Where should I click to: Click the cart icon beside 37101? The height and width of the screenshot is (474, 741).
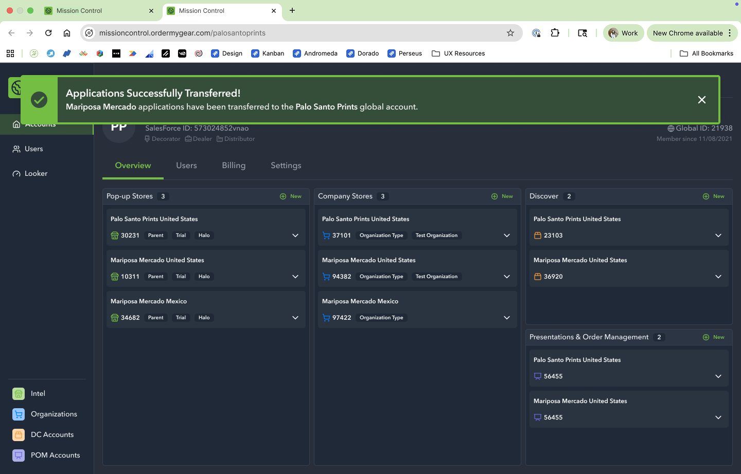326,235
